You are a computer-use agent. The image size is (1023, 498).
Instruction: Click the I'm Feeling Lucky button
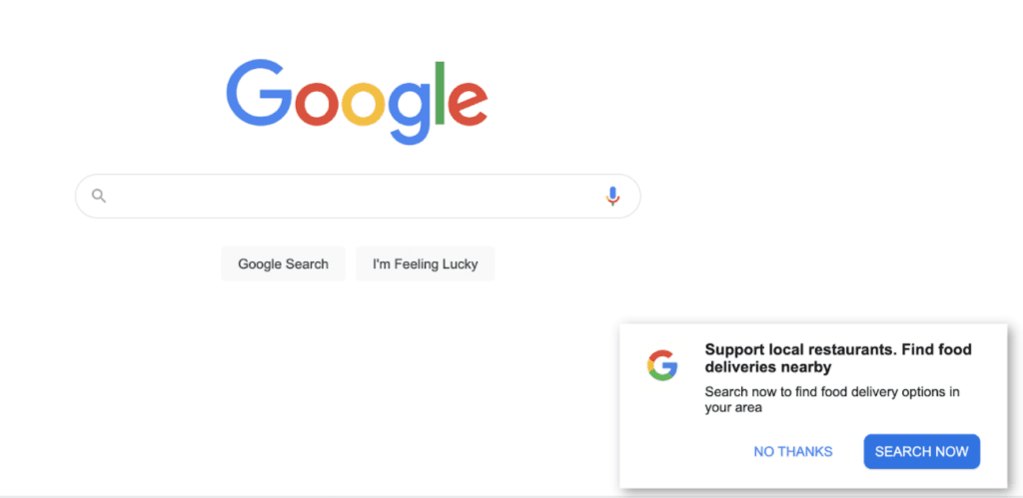(426, 264)
